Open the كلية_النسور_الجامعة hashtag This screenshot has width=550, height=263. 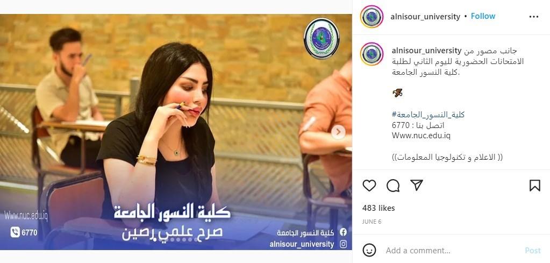[x=428, y=115]
